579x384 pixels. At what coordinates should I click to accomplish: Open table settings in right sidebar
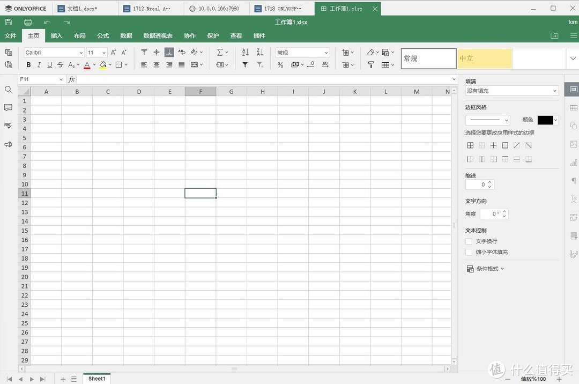574,107
